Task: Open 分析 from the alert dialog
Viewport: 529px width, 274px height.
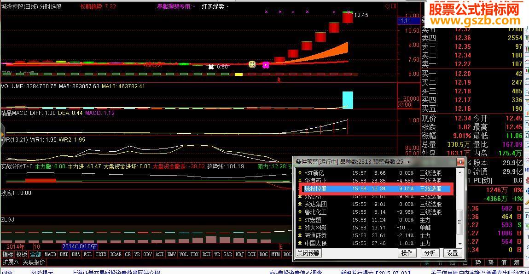Action: (x=430, y=253)
